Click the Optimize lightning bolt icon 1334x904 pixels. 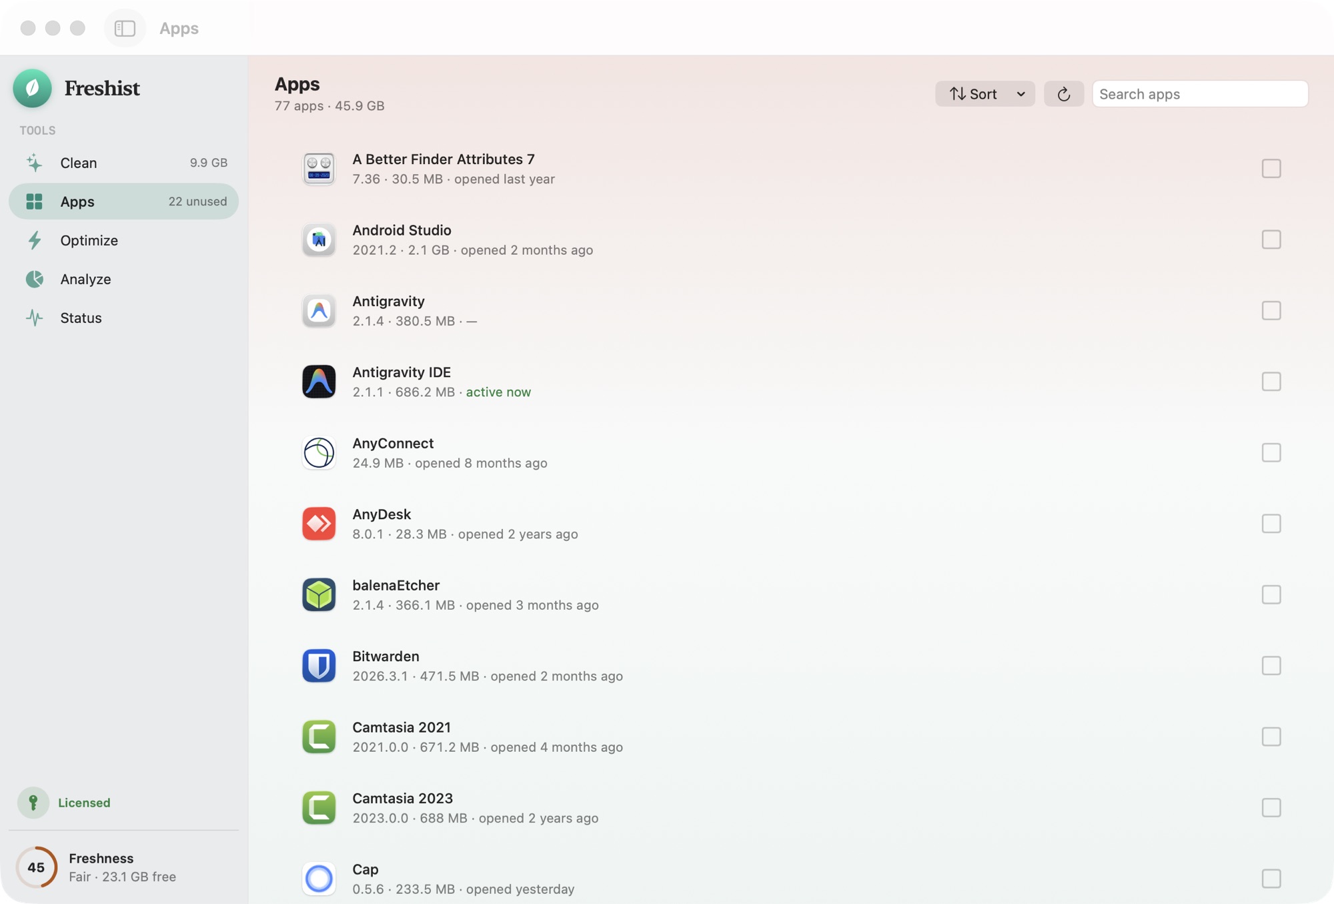pyautogui.click(x=34, y=240)
